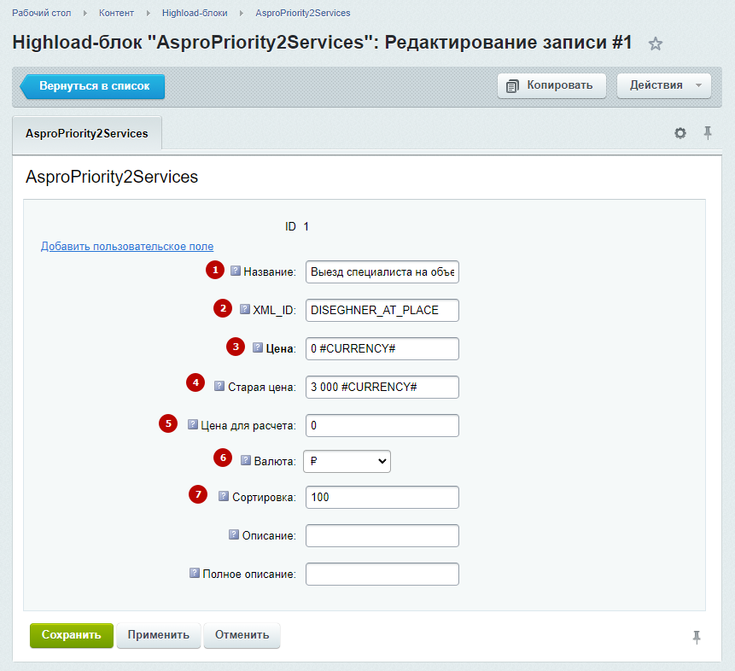Click Вернуться в список button
The width and height of the screenshot is (735, 671).
92,86
